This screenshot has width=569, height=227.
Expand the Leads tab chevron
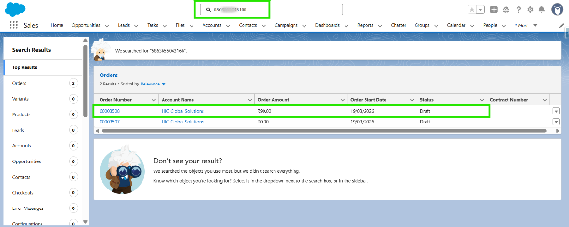[x=136, y=26]
